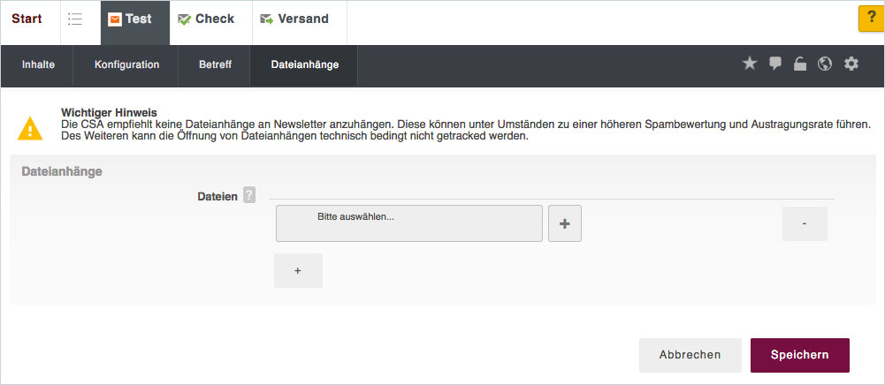Screen dimensions: 885x385
Task: Open the Check tab
Action: [x=206, y=19]
